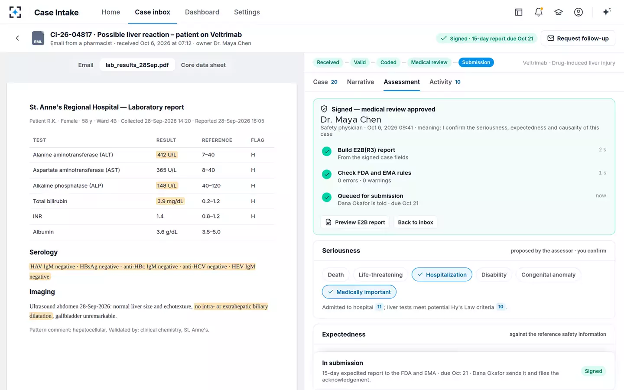Click the Check FDA and EMA rules checkmark

[327, 174]
